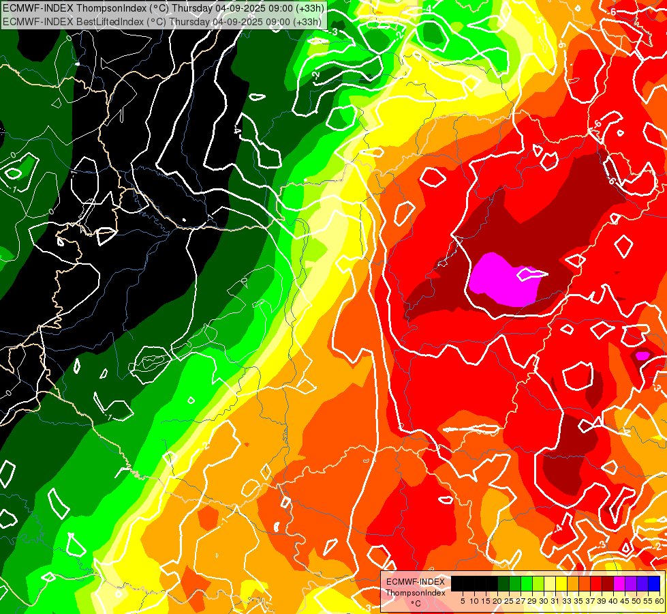Click the '°C' unit in the legend
This screenshot has width=667, height=614.
tap(416, 604)
